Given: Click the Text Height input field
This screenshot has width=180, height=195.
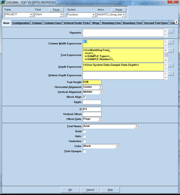Looking at the screenshot, I should tap(92, 82).
